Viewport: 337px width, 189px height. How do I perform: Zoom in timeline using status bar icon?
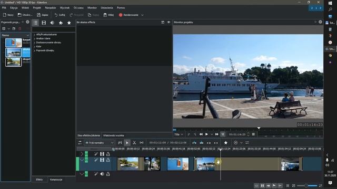pos(321,185)
